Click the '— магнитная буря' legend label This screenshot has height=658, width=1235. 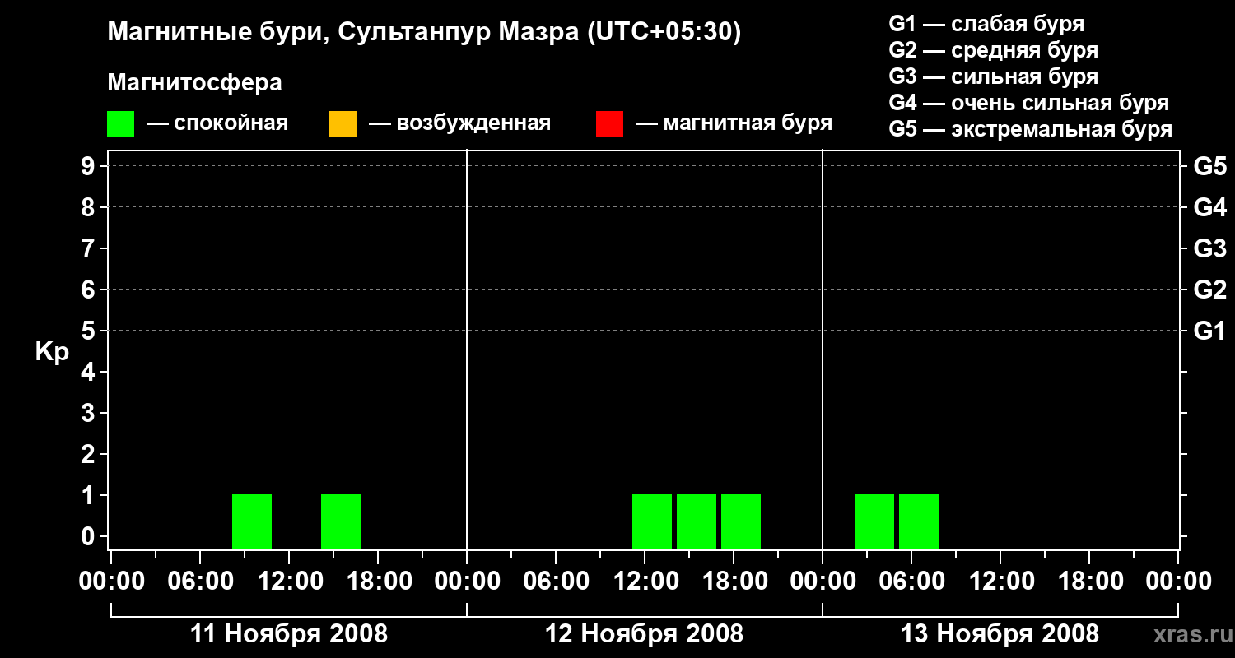click(734, 124)
